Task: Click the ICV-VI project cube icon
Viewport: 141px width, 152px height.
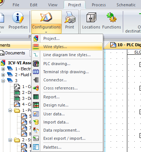Action: tap(3, 63)
